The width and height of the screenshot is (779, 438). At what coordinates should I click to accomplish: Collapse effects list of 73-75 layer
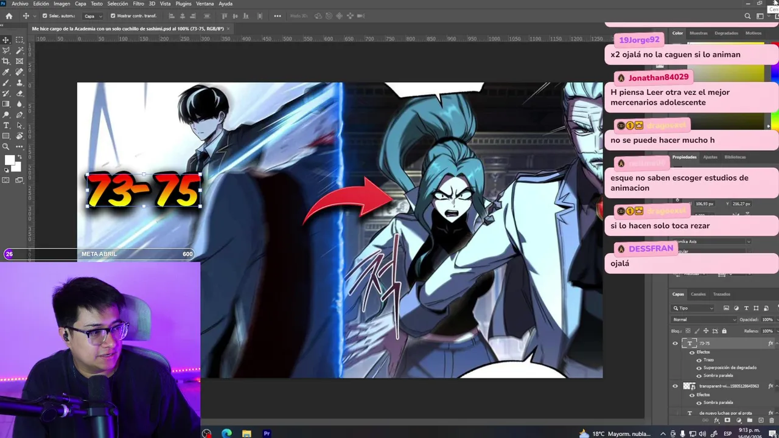tap(777, 343)
